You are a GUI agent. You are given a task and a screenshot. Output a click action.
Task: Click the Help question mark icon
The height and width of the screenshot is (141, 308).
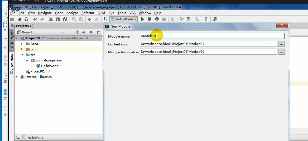point(206,19)
